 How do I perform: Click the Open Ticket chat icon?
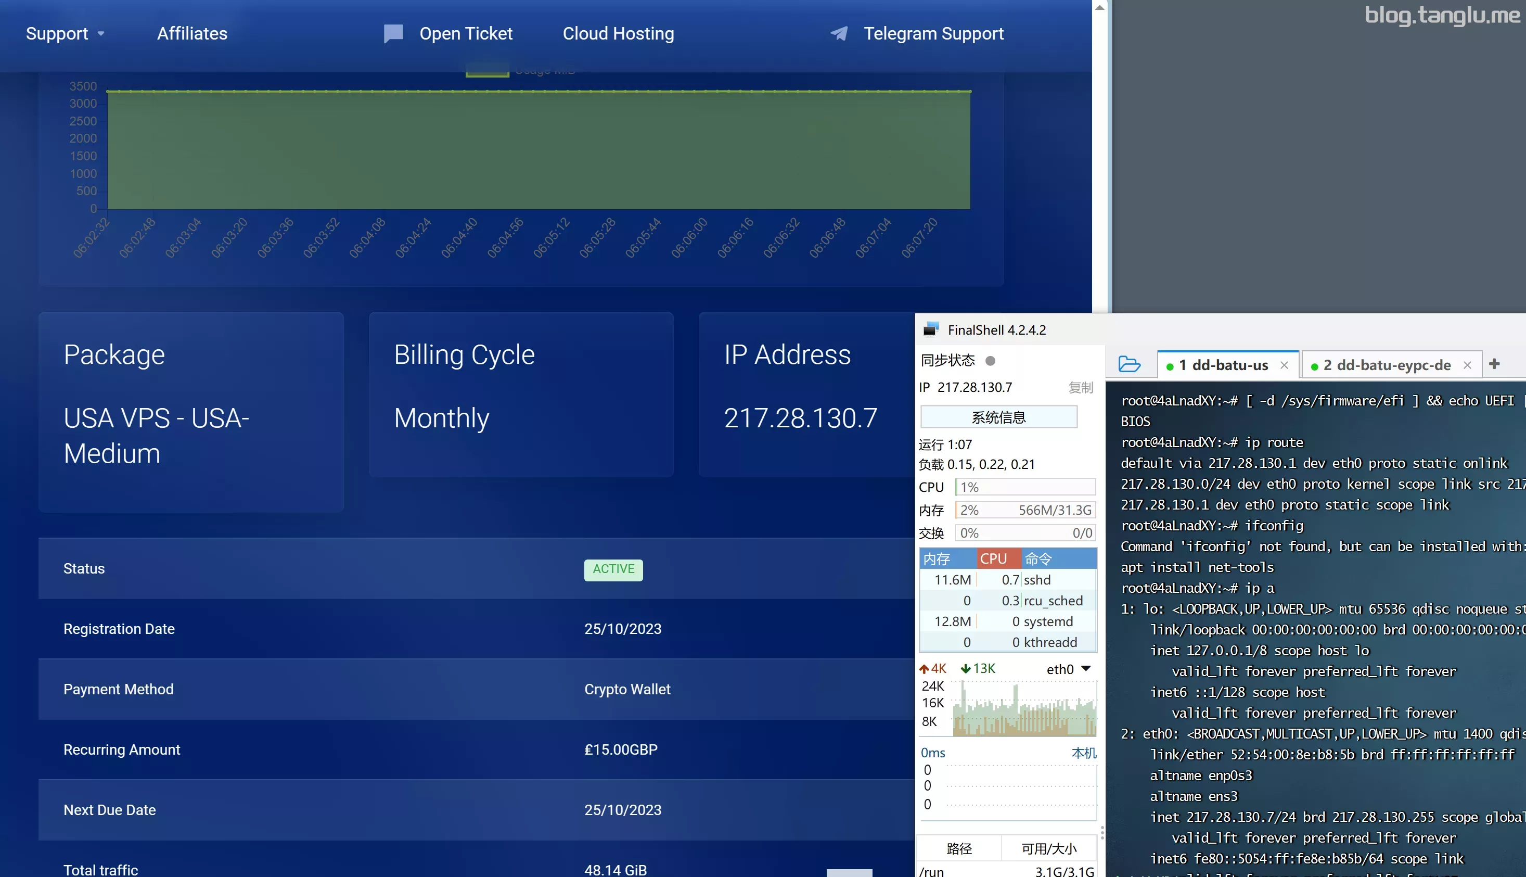(393, 34)
